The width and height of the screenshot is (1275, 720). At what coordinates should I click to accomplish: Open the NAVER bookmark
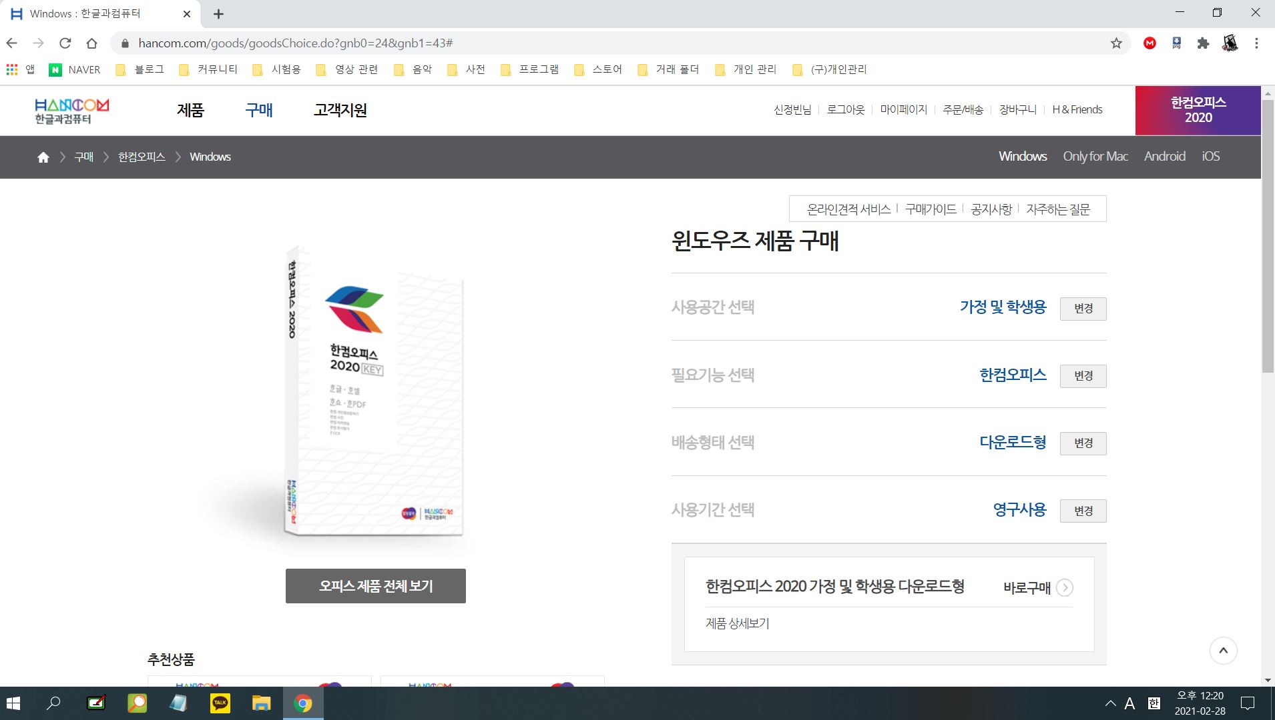pos(75,69)
